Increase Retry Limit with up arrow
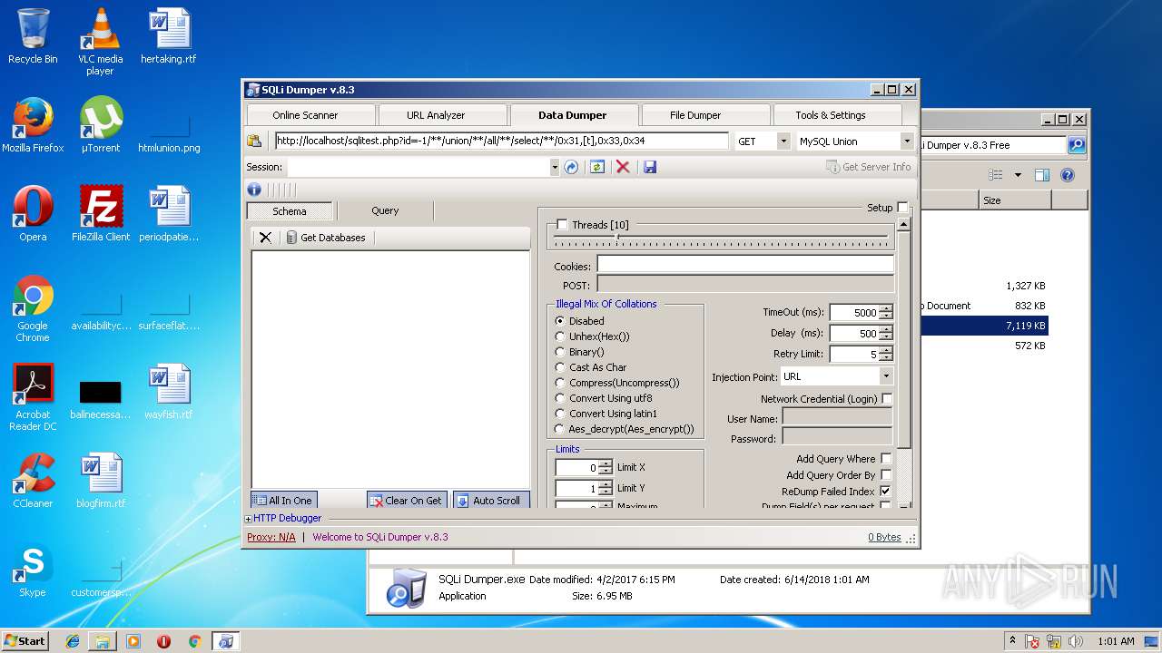Image resolution: width=1162 pixels, height=653 pixels. 886,350
